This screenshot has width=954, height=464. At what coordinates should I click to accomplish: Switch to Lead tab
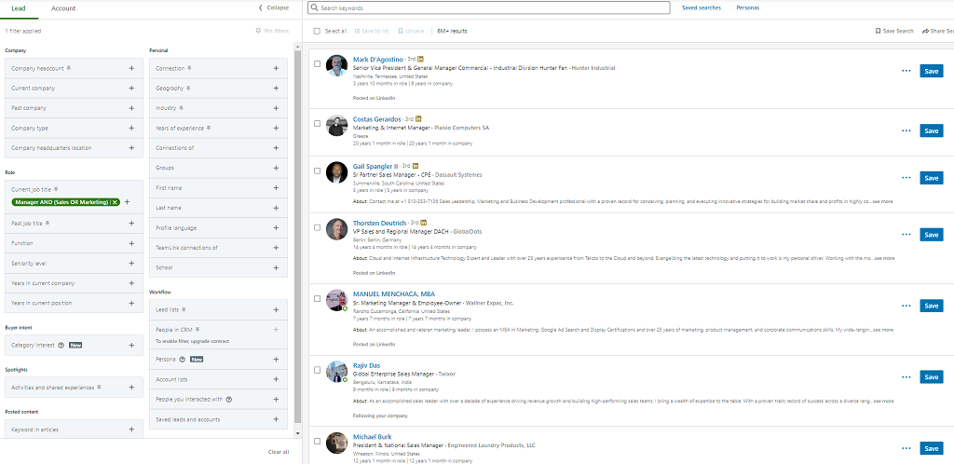tap(19, 7)
